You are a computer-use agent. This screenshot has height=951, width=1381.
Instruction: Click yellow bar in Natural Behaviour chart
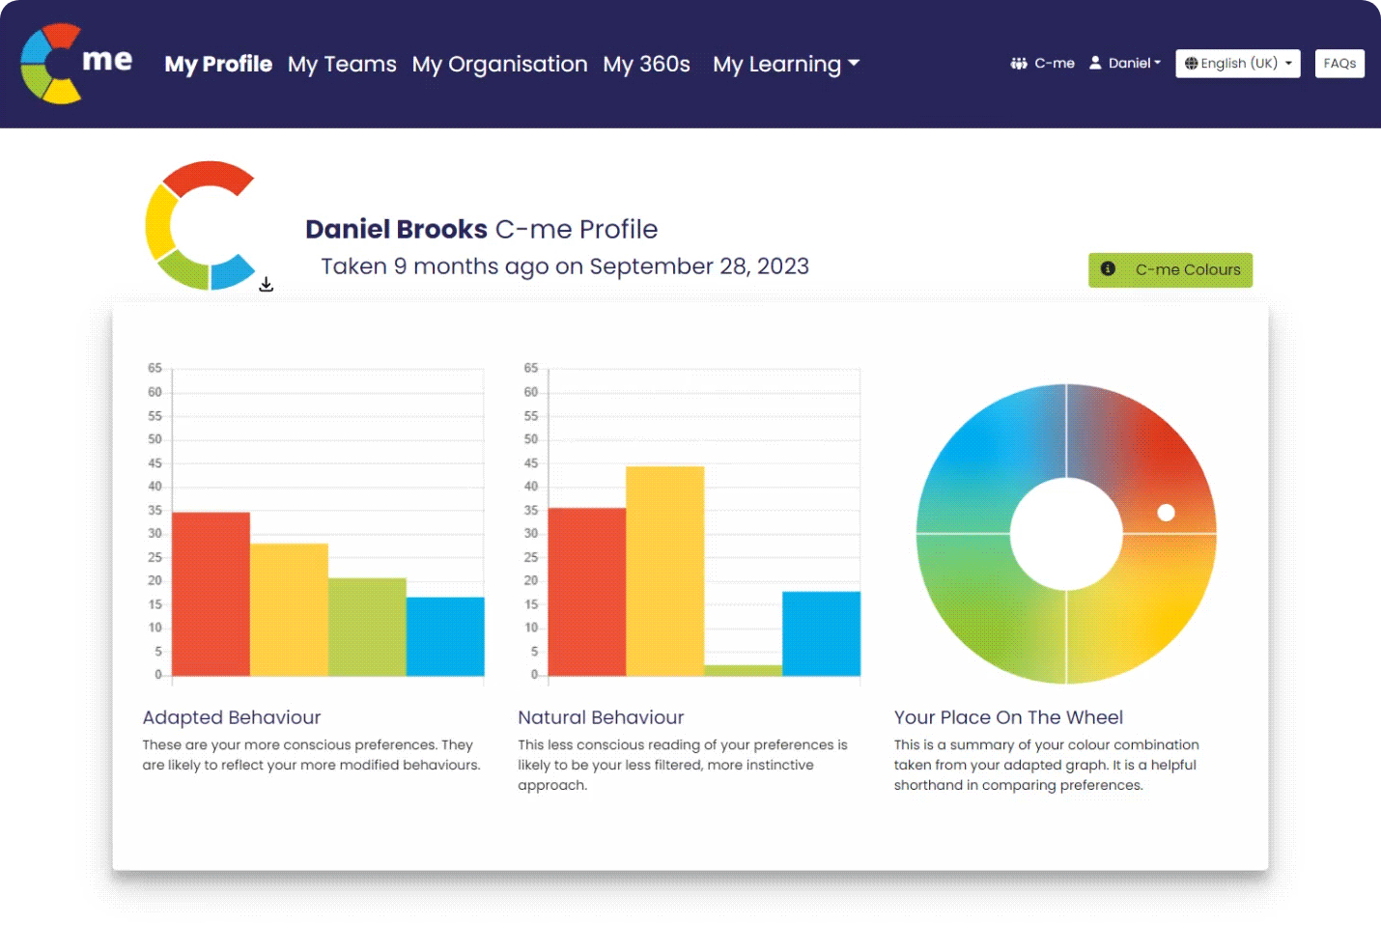point(665,571)
